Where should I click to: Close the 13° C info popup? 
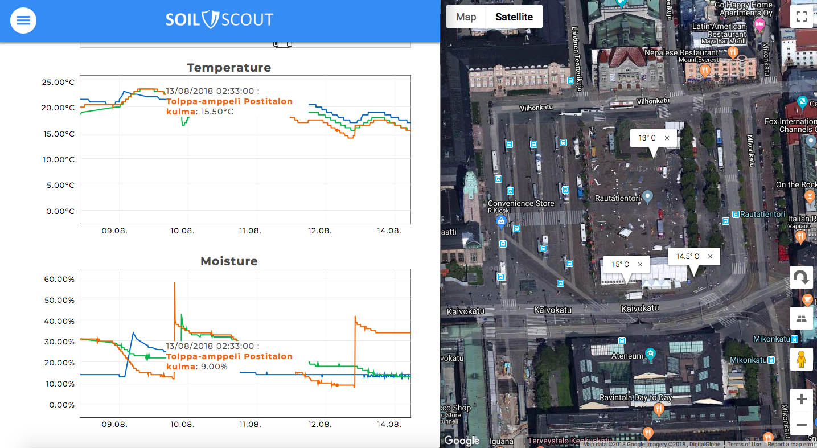(x=667, y=138)
